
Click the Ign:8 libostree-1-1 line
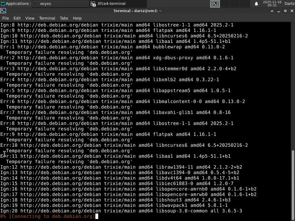[x=117, y=25]
